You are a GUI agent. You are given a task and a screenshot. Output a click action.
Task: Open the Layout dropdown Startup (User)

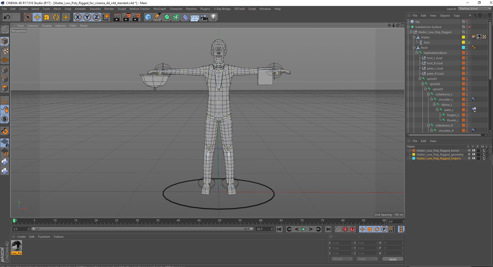(x=474, y=9)
